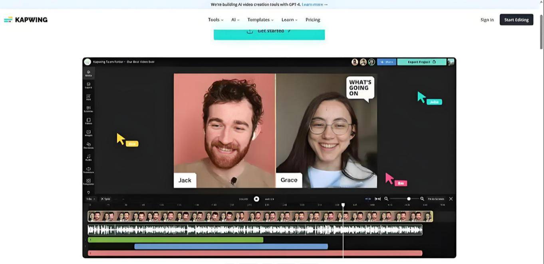Expand the Templates dropdown in navbar
The image size is (544, 264).
pyautogui.click(x=260, y=20)
